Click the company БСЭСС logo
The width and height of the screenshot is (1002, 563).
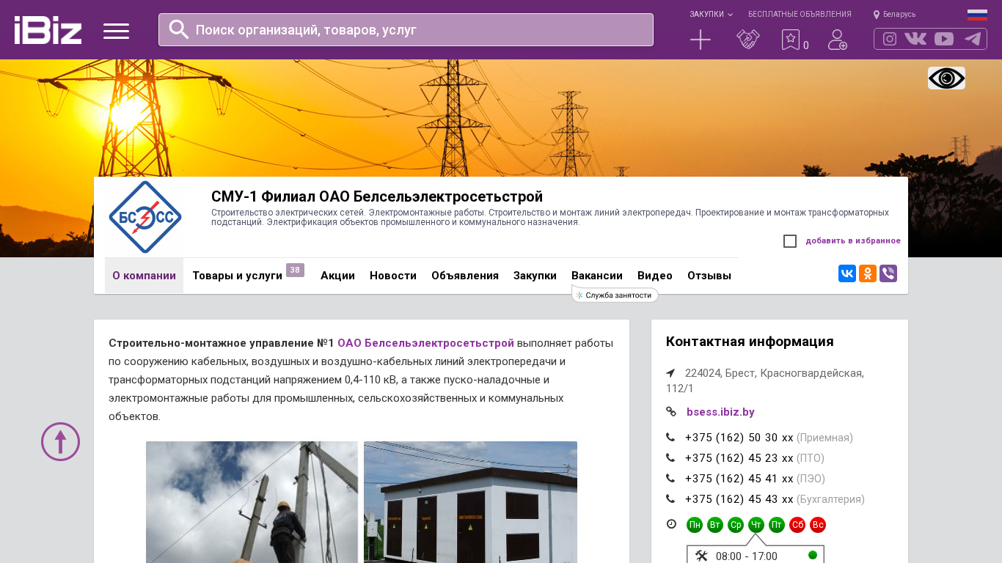point(145,218)
